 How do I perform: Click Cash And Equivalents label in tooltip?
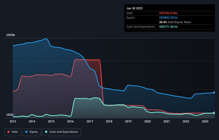(x=141, y=27)
